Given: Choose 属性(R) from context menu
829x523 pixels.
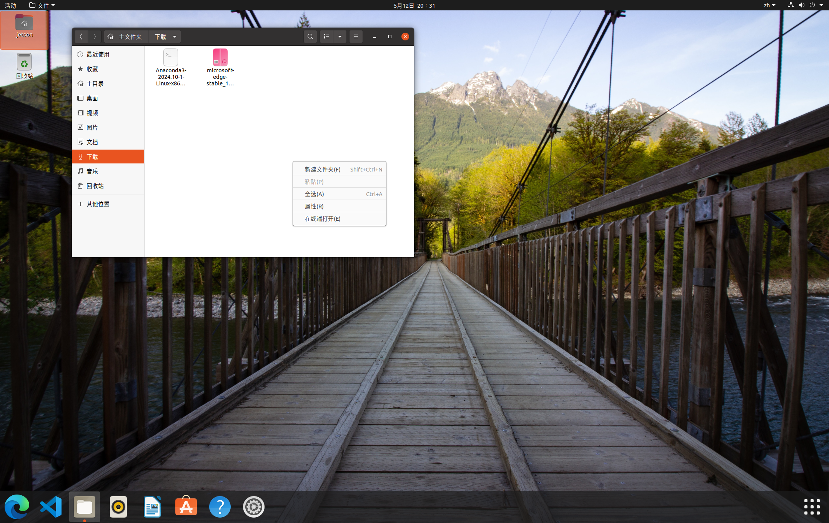Looking at the screenshot, I should (340, 206).
